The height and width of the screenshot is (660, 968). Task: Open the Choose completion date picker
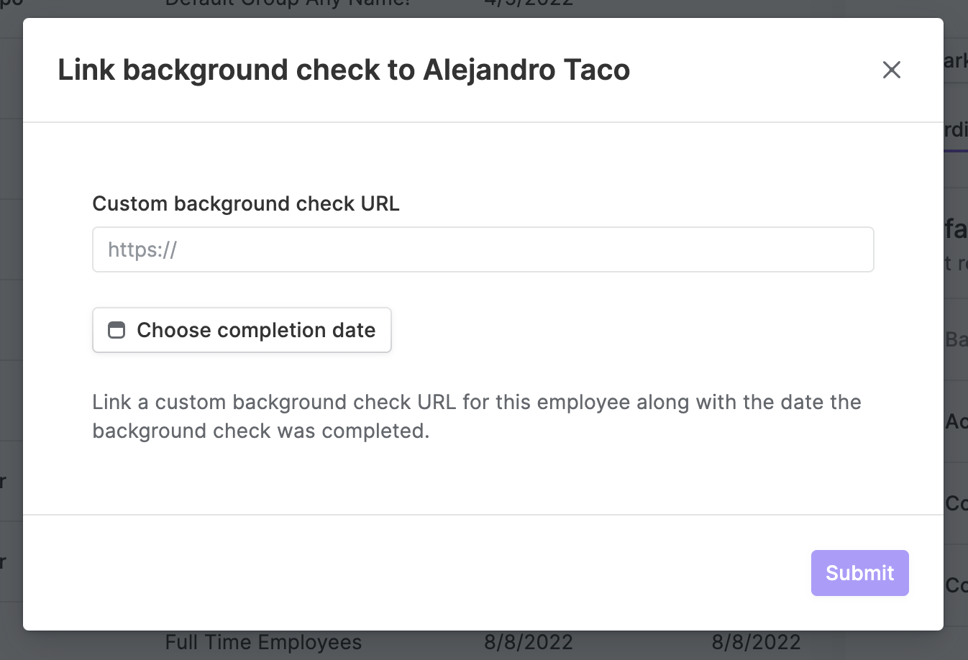(x=242, y=330)
